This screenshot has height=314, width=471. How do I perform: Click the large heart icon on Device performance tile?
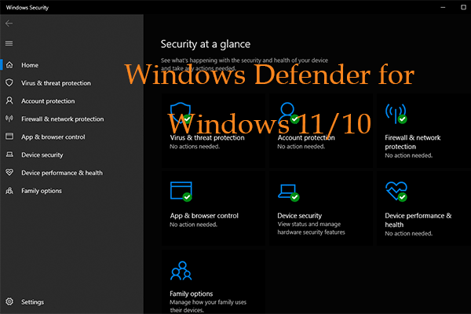[396, 191]
